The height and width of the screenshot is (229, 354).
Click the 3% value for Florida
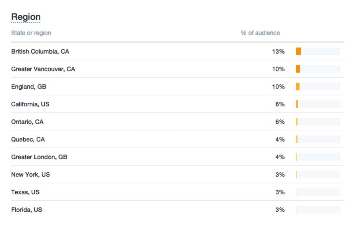280,210
